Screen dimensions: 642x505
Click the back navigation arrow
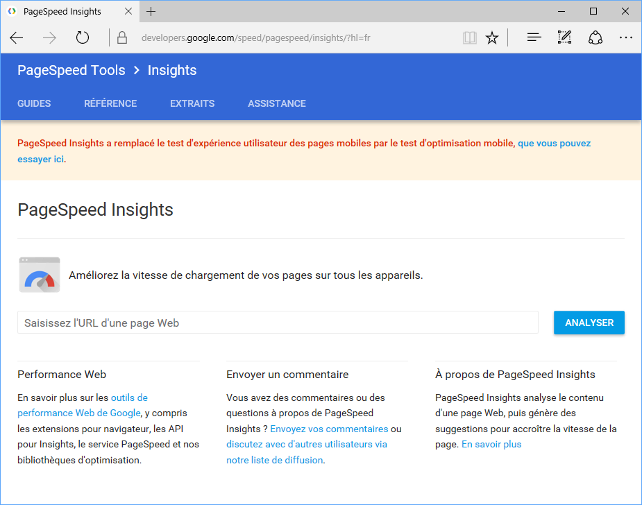(16, 37)
